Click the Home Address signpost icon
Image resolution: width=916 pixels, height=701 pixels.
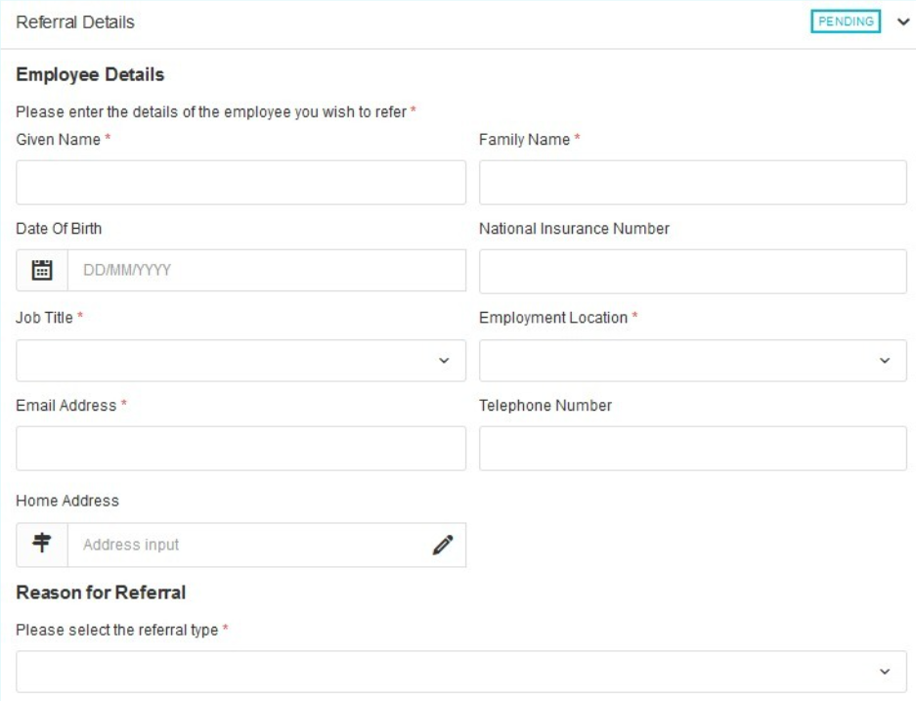tap(42, 545)
